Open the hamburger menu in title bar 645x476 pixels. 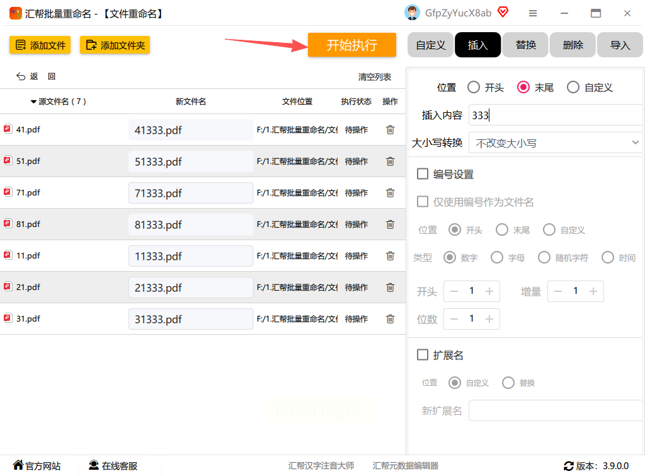click(x=533, y=13)
